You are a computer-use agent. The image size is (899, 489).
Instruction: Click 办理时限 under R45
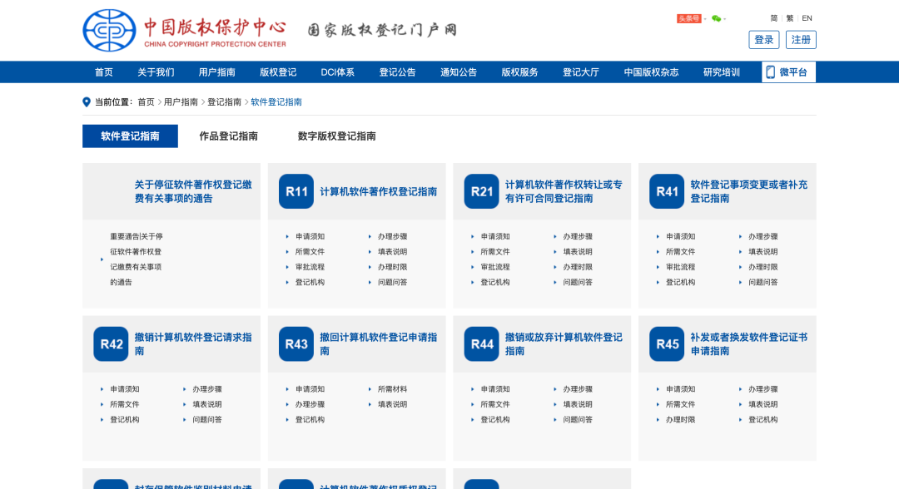pos(680,420)
